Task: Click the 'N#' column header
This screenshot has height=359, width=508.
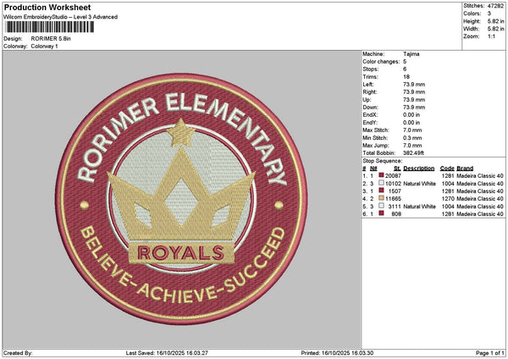Action: 373,168
